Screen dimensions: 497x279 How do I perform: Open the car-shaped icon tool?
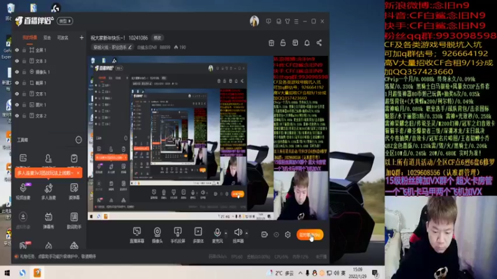tap(74, 246)
